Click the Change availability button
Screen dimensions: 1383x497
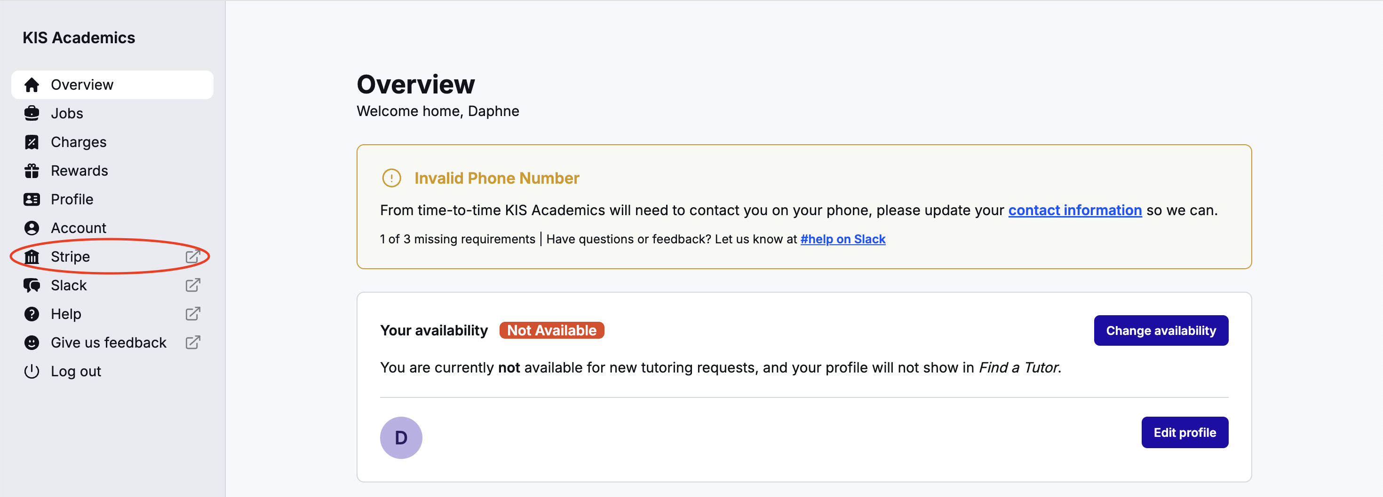pos(1161,330)
